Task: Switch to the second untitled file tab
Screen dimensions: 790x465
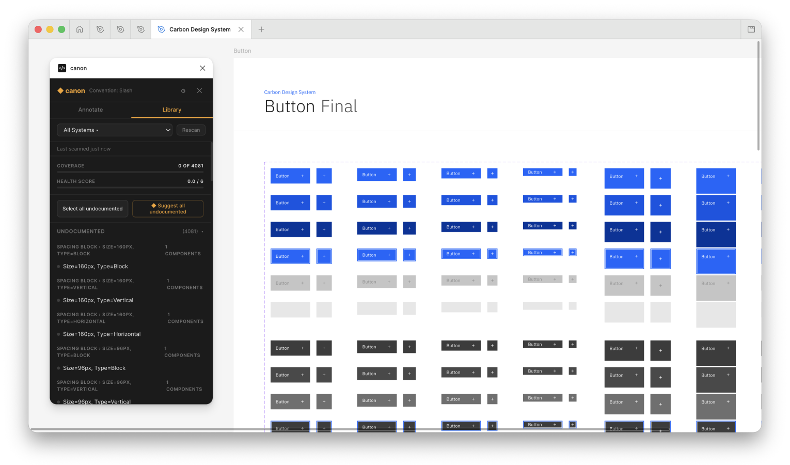Action: pos(120,29)
